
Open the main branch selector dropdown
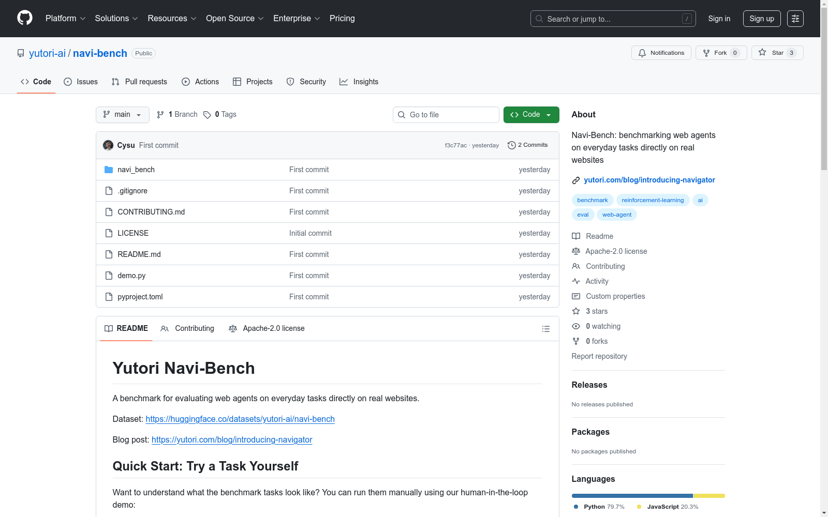123,115
